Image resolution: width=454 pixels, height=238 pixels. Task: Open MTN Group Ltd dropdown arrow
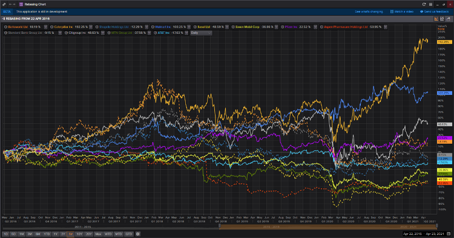click(149, 33)
